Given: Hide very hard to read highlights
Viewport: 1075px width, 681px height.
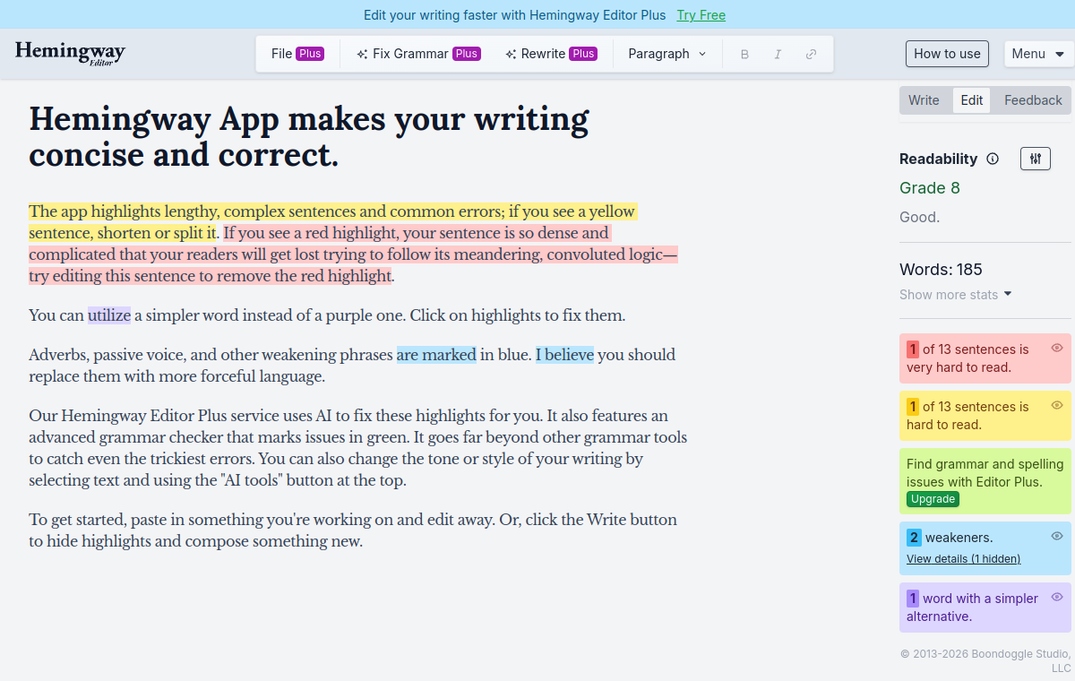Looking at the screenshot, I should coord(1057,348).
